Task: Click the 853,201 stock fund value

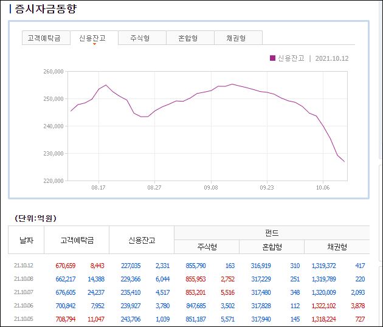Action: click(196, 292)
